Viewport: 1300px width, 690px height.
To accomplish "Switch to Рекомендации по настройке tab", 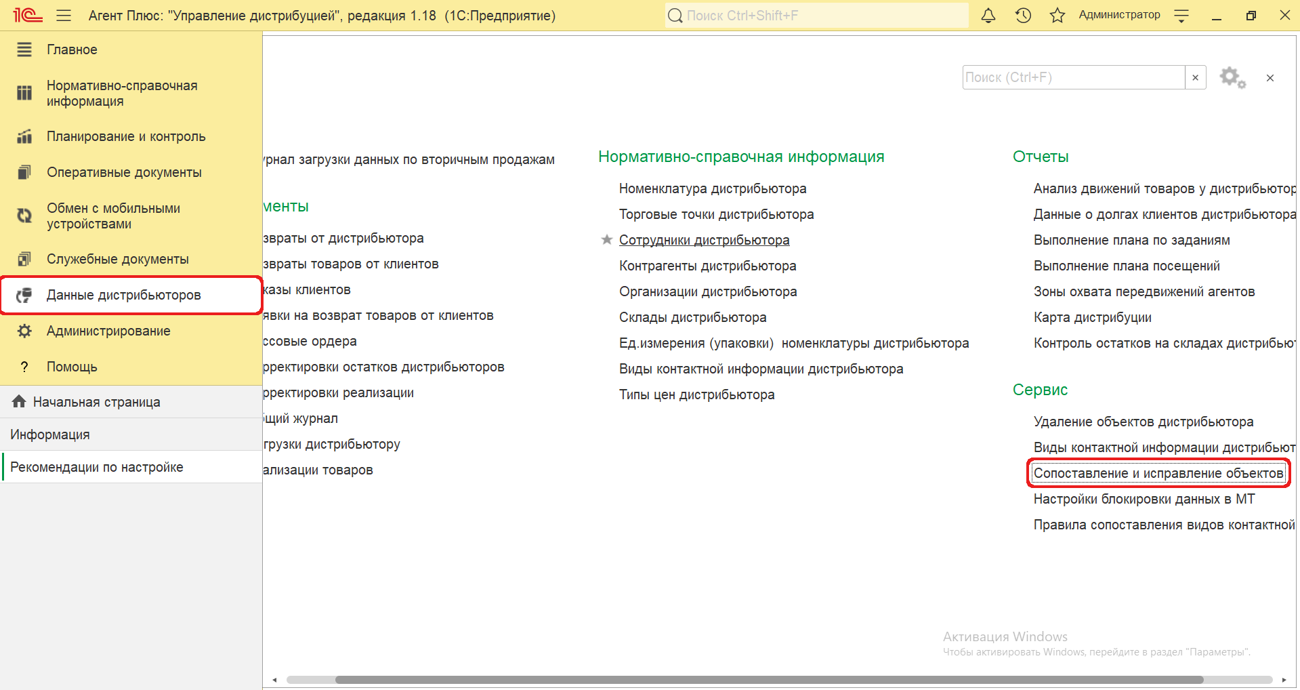I will tap(131, 467).
